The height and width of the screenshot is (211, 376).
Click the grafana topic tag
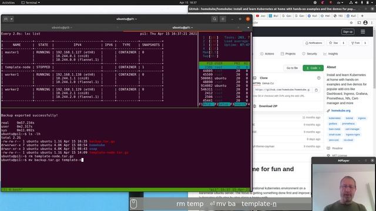[x=333, y=124]
